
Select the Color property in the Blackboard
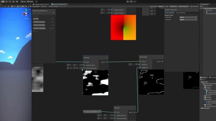point(36,19)
